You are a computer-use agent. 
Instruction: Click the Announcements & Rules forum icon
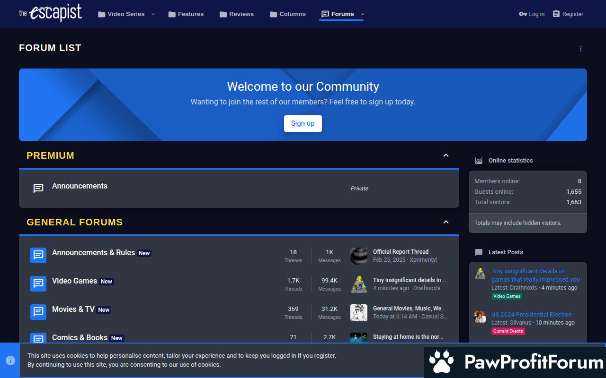(x=38, y=255)
